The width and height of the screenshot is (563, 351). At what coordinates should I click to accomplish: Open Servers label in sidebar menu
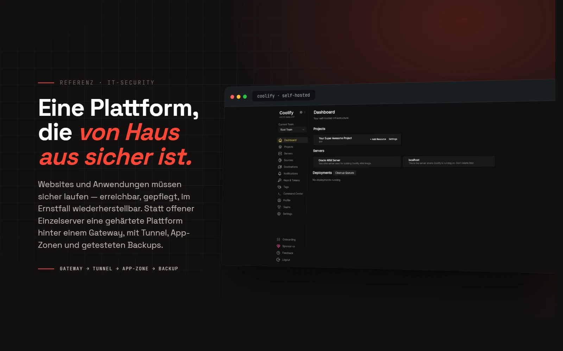click(288, 154)
